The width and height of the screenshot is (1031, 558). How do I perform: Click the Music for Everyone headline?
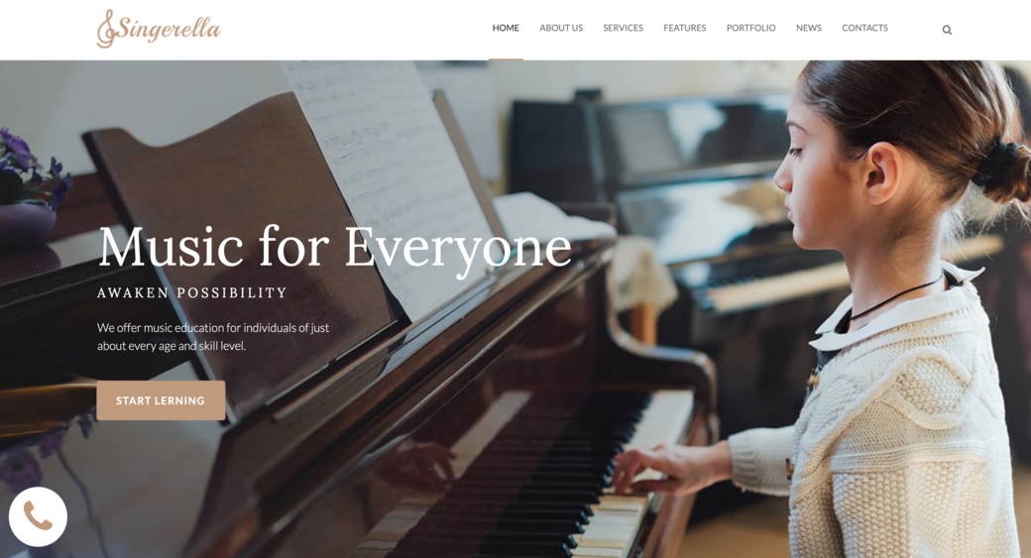click(335, 248)
